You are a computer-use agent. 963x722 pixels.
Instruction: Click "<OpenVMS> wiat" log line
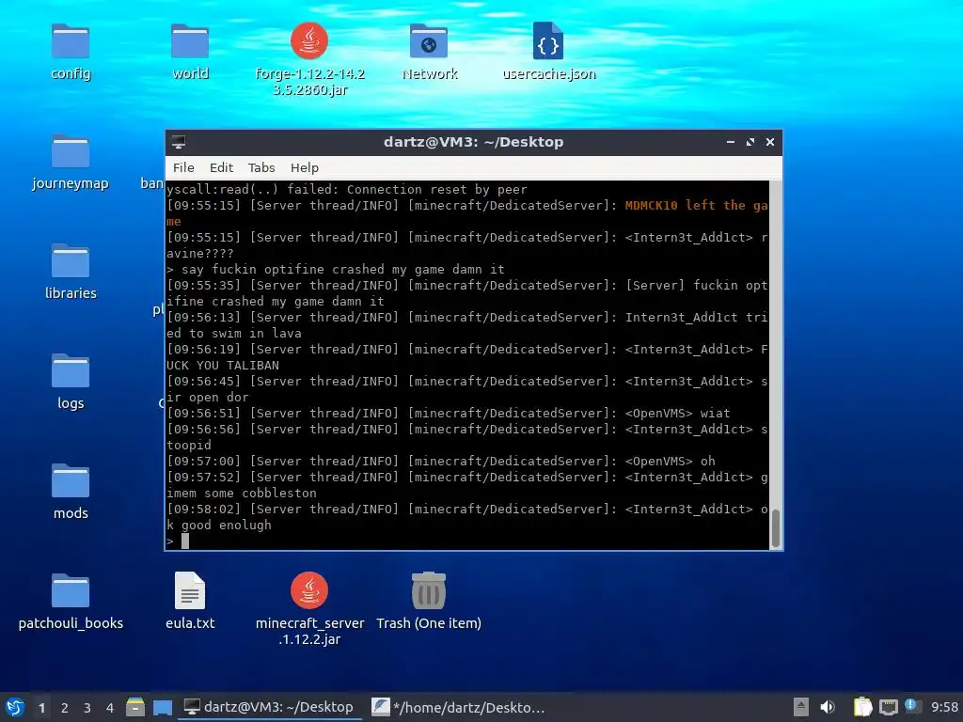point(449,414)
